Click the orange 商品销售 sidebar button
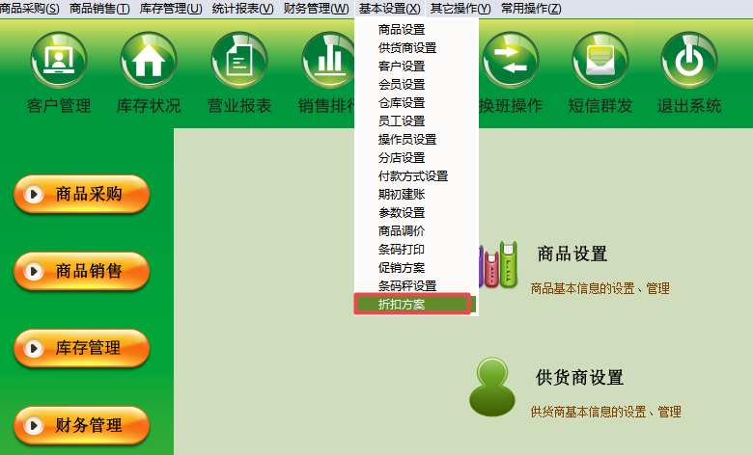The height and width of the screenshot is (455, 753). [x=82, y=272]
